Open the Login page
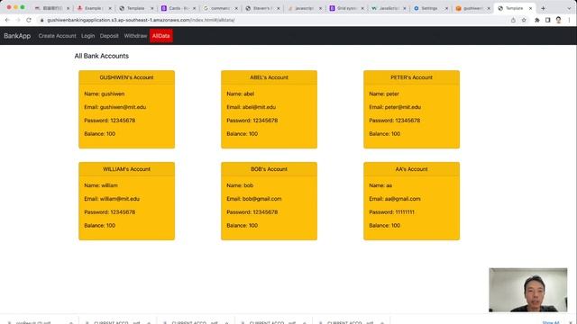Viewport: 577px width, 324px height. [88, 36]
